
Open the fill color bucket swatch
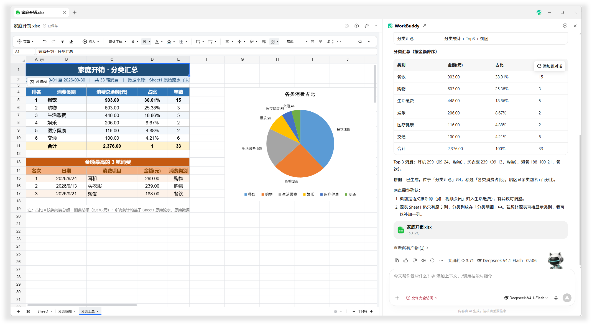[169, 42]
